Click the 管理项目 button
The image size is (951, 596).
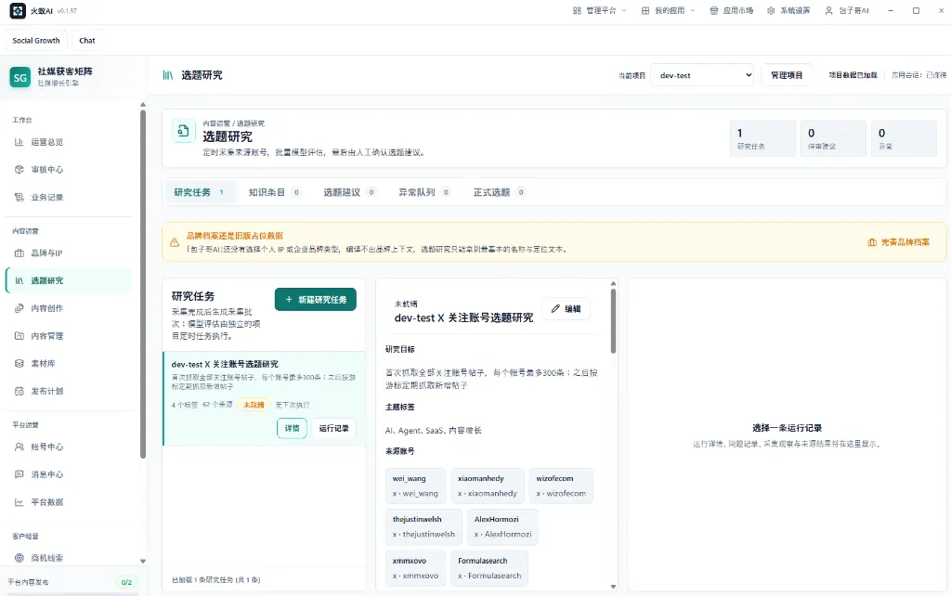click(x=786, y=75)
